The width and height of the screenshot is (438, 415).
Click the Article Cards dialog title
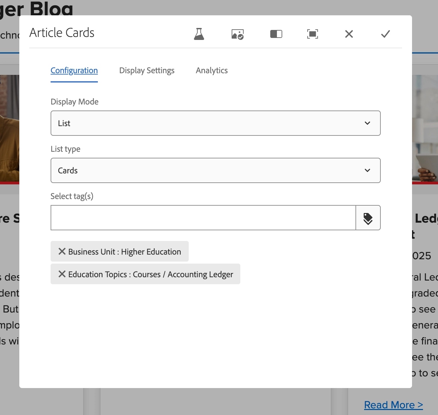(x=62, y=33)
